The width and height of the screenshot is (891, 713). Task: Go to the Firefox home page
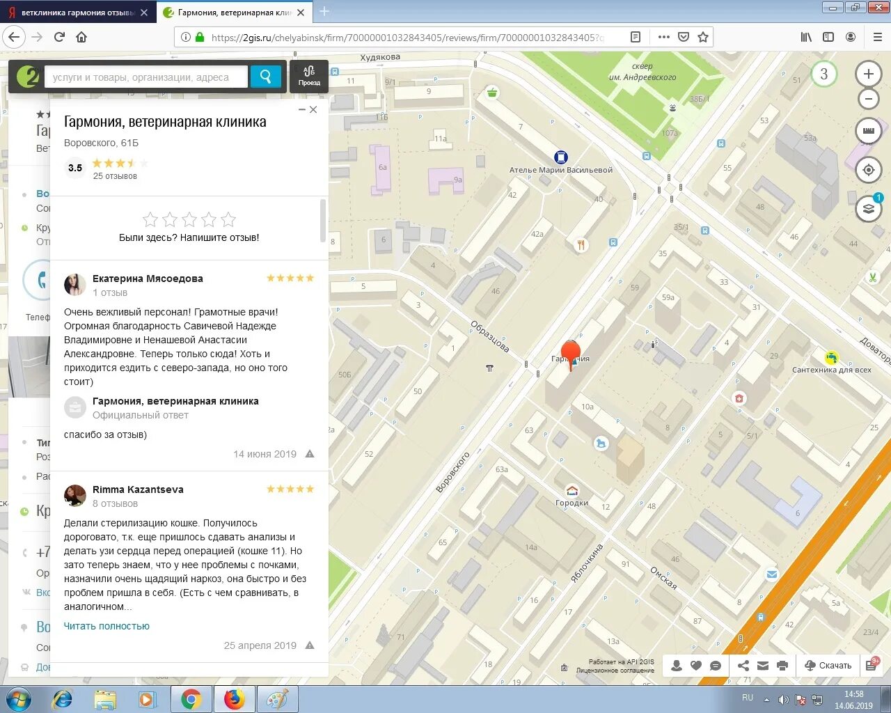pos(81,37)
